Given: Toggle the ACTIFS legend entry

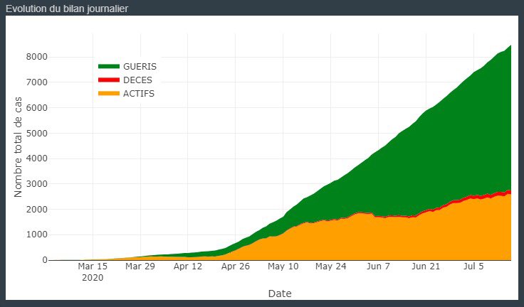Looking at the screenshot, I should (x=126, y=94).
